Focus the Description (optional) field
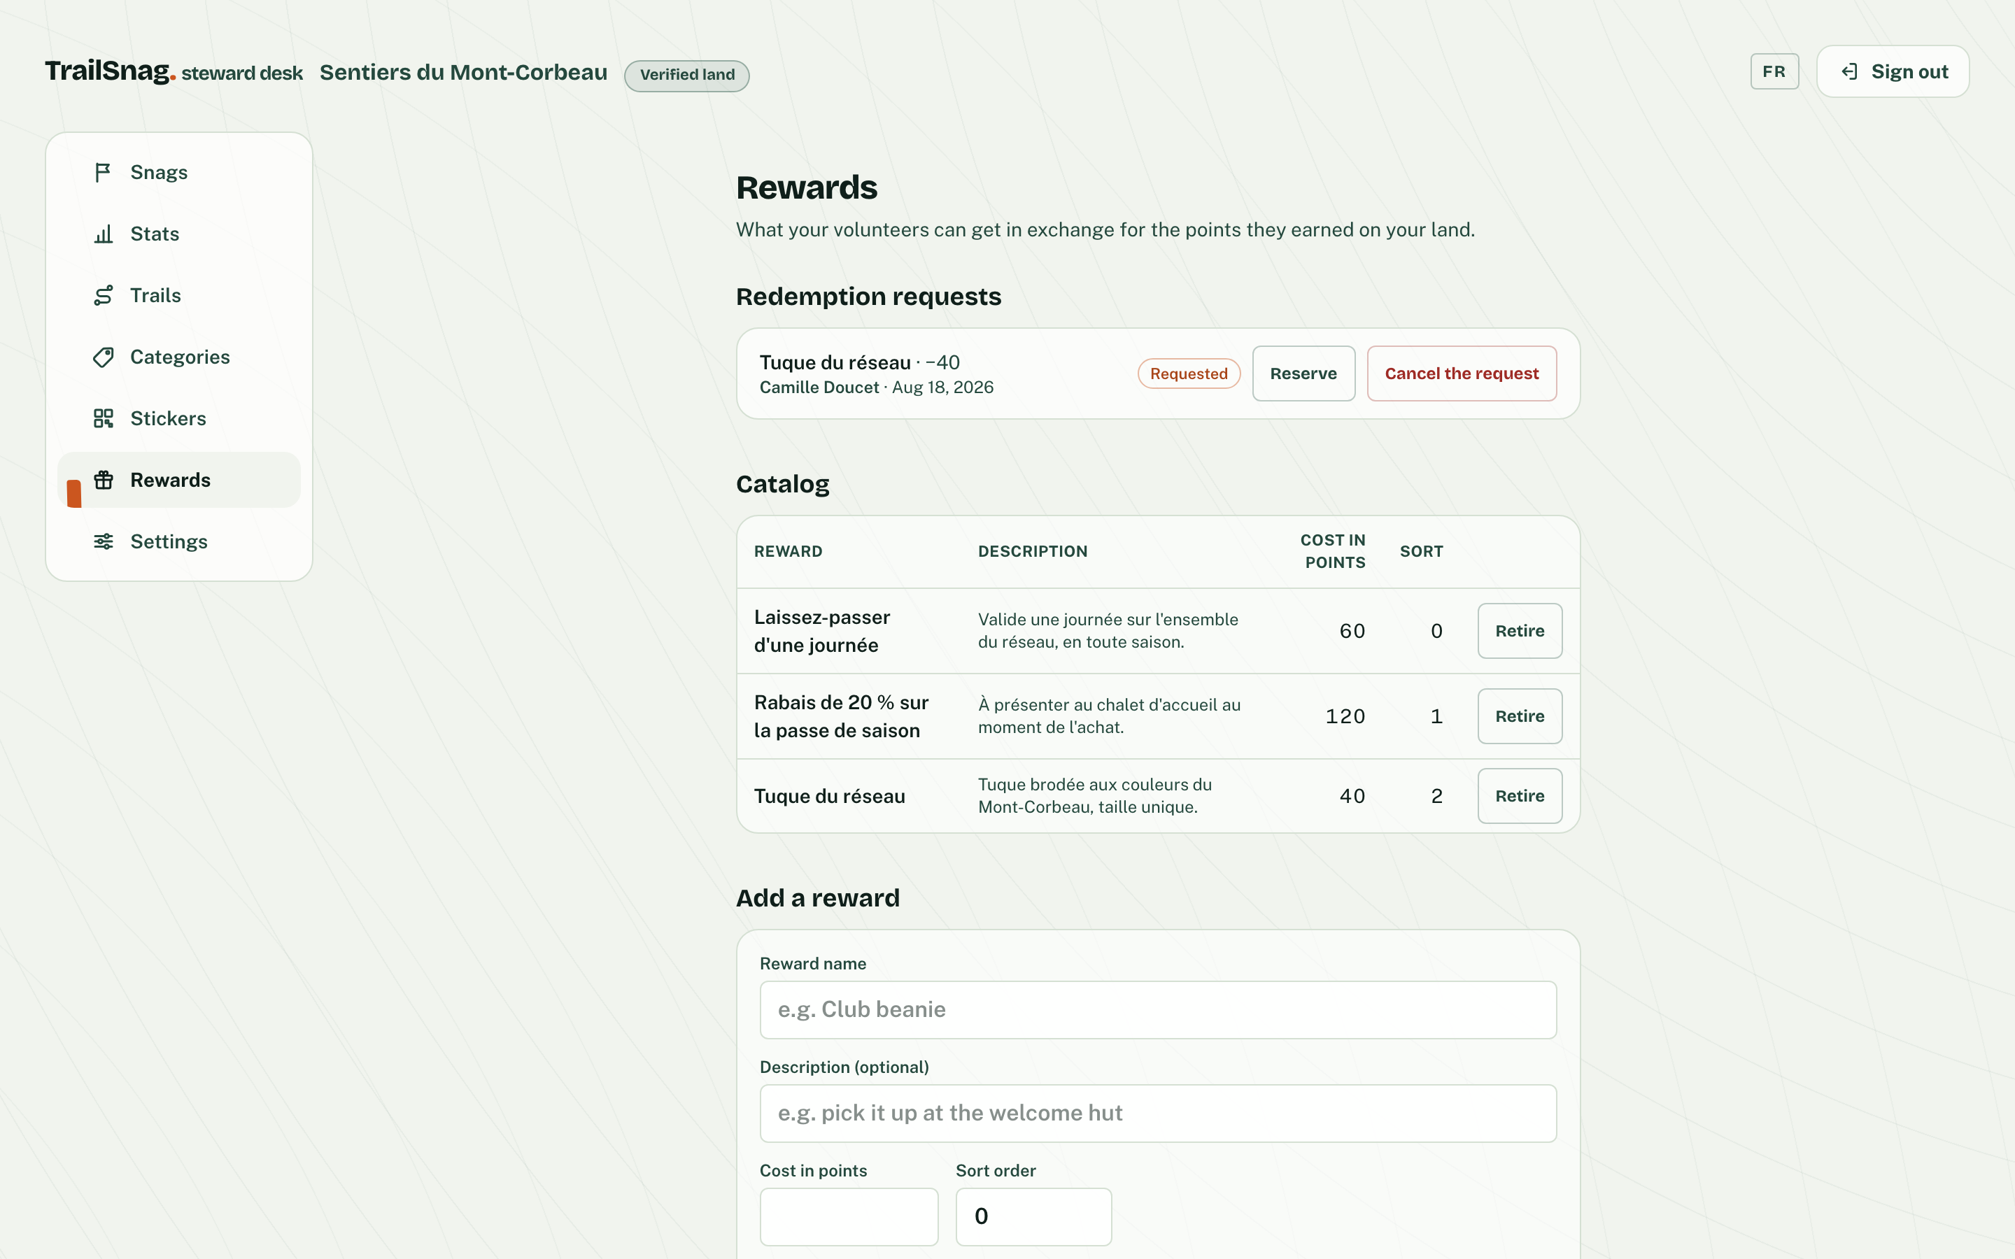This screenshot has height=1259, width=2015. click(1157, 1114)
